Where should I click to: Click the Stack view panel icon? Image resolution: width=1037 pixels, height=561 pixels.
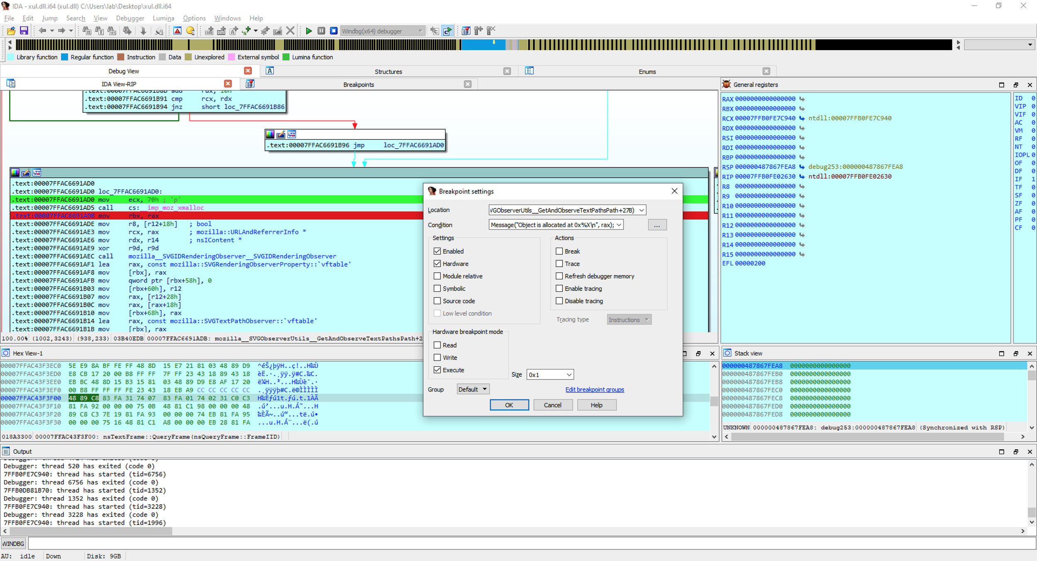728,353
